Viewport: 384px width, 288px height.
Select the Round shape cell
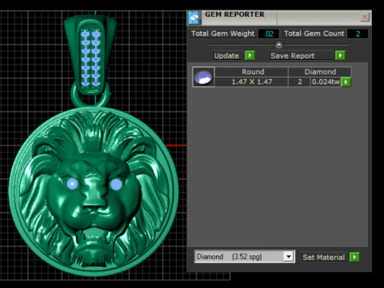tap(252, 72)
